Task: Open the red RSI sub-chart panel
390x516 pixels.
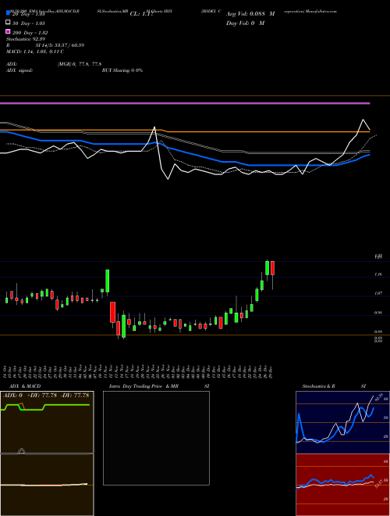Action: 342,485
